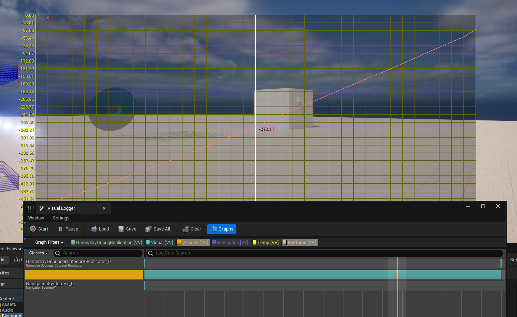Viewport: 517px width, 317px height.
Task: Click the red X marker in graph corner
Action: (48, 18)
